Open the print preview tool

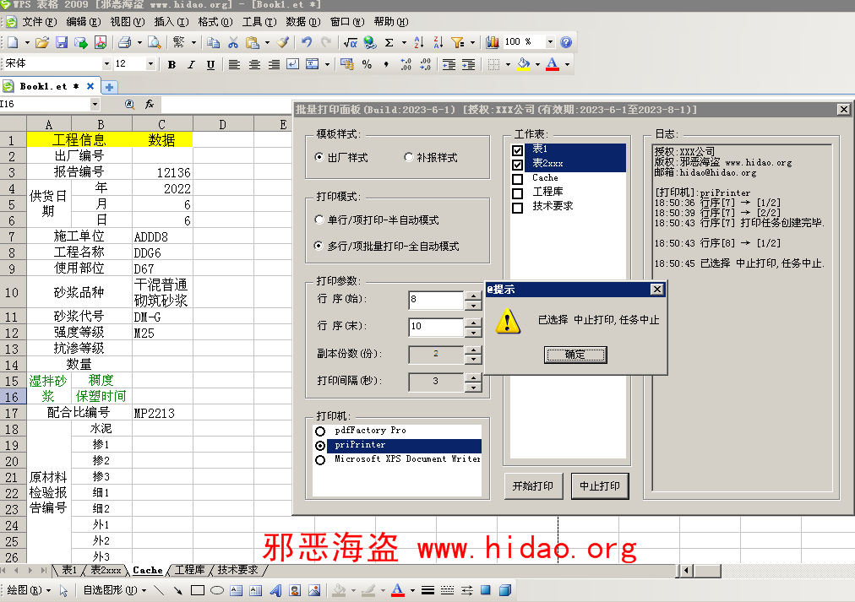click(154, 42)
